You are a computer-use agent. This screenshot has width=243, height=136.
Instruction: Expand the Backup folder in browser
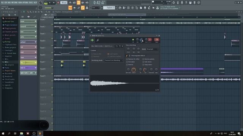6,42
